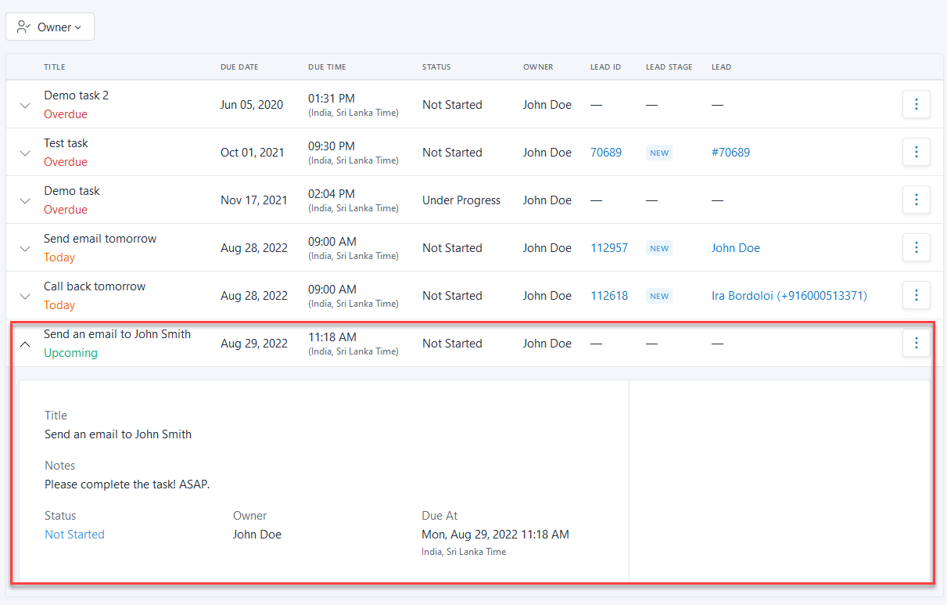Image resolution: width=947 pixels, height=605 pixels.
Task: Click the Overdue label icon area on Demo task
Action: 66,209
